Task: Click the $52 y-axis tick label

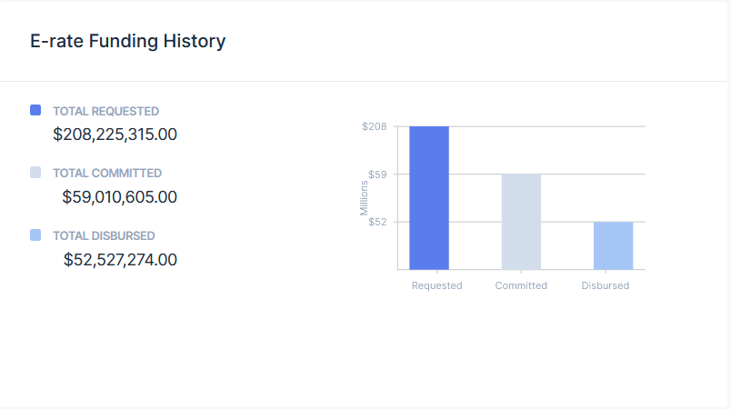Action: point(377,222)
